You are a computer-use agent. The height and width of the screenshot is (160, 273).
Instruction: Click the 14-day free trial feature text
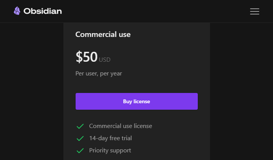point(110,138)
